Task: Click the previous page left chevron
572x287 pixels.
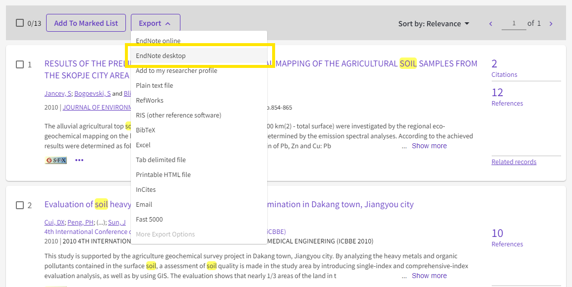Action: tap(490, 23)
